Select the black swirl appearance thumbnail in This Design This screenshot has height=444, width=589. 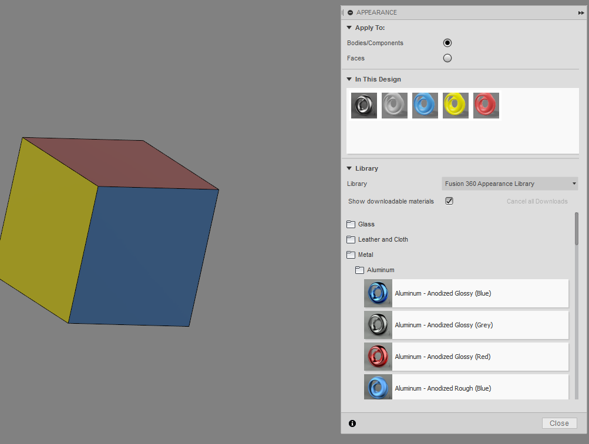pos(364,105)
